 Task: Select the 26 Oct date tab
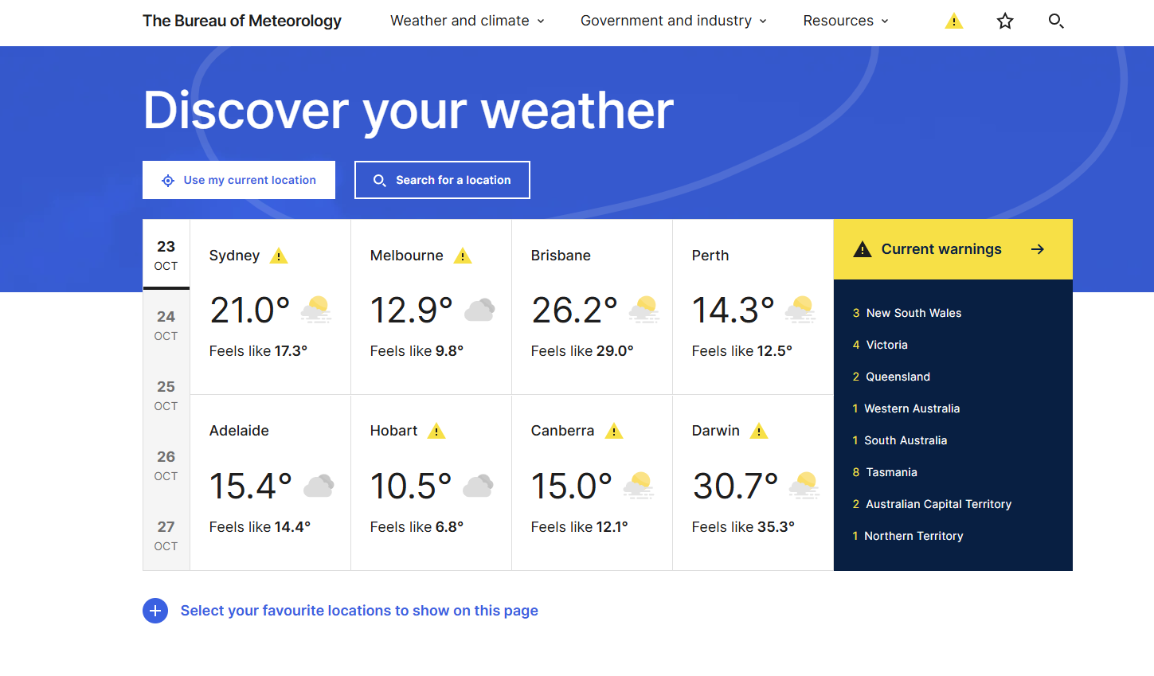tap(166, 465)
